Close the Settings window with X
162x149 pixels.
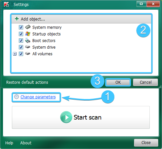point(153,4)
